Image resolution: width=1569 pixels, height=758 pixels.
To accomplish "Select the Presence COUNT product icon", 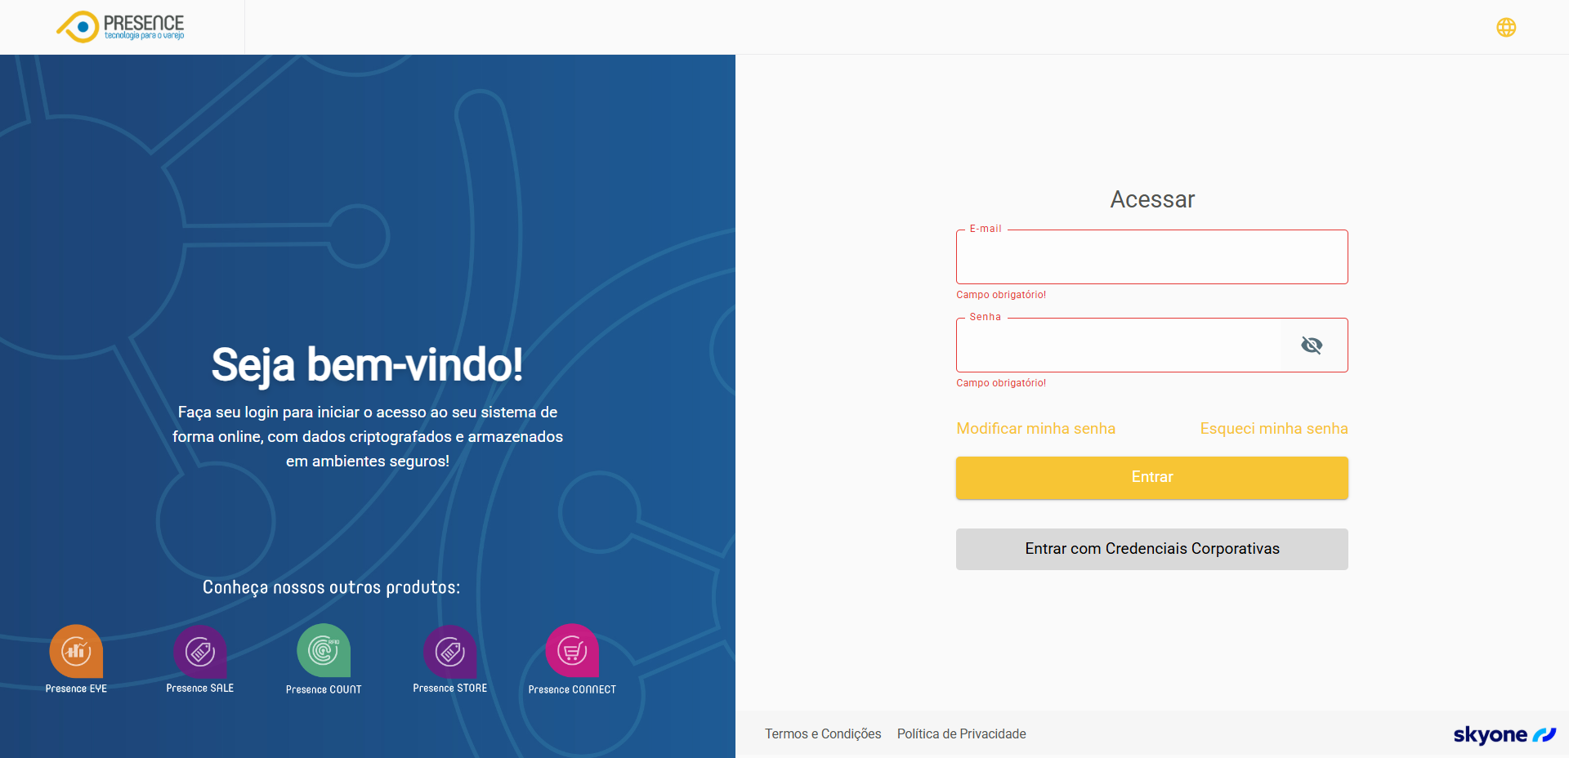I will [324, 651].
